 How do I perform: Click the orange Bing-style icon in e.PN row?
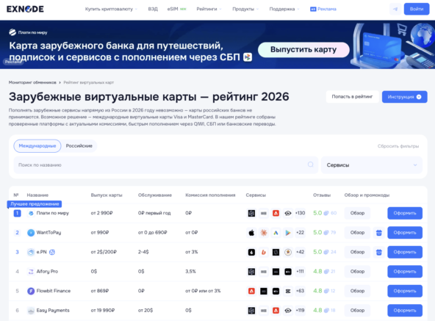point(264,252)
